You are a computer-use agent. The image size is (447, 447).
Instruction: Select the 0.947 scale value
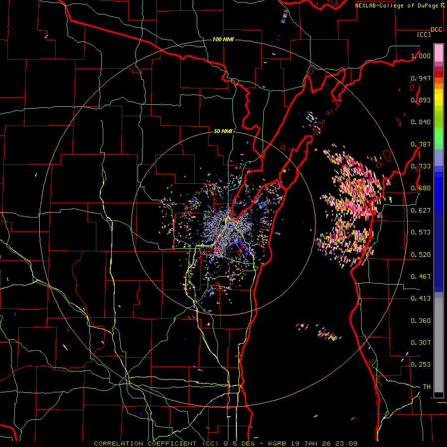[x=421, y=78]
